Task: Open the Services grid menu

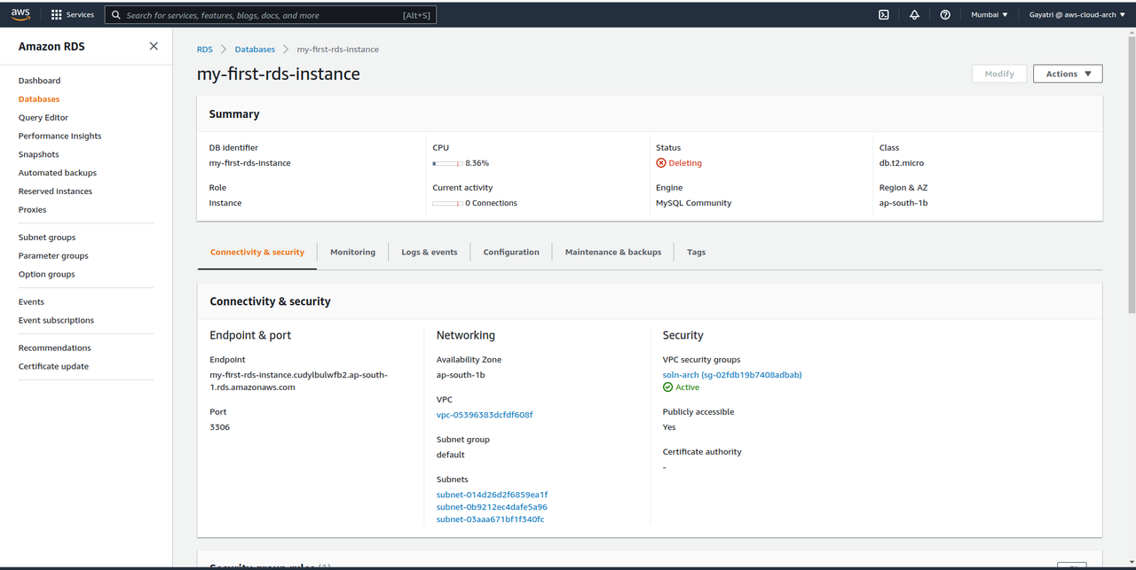Action: [x=72, y=15]
